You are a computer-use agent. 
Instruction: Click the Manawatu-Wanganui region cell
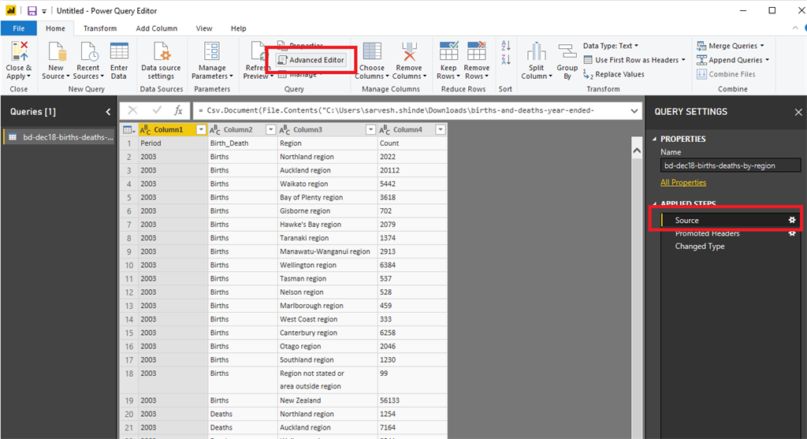point(327,251)
